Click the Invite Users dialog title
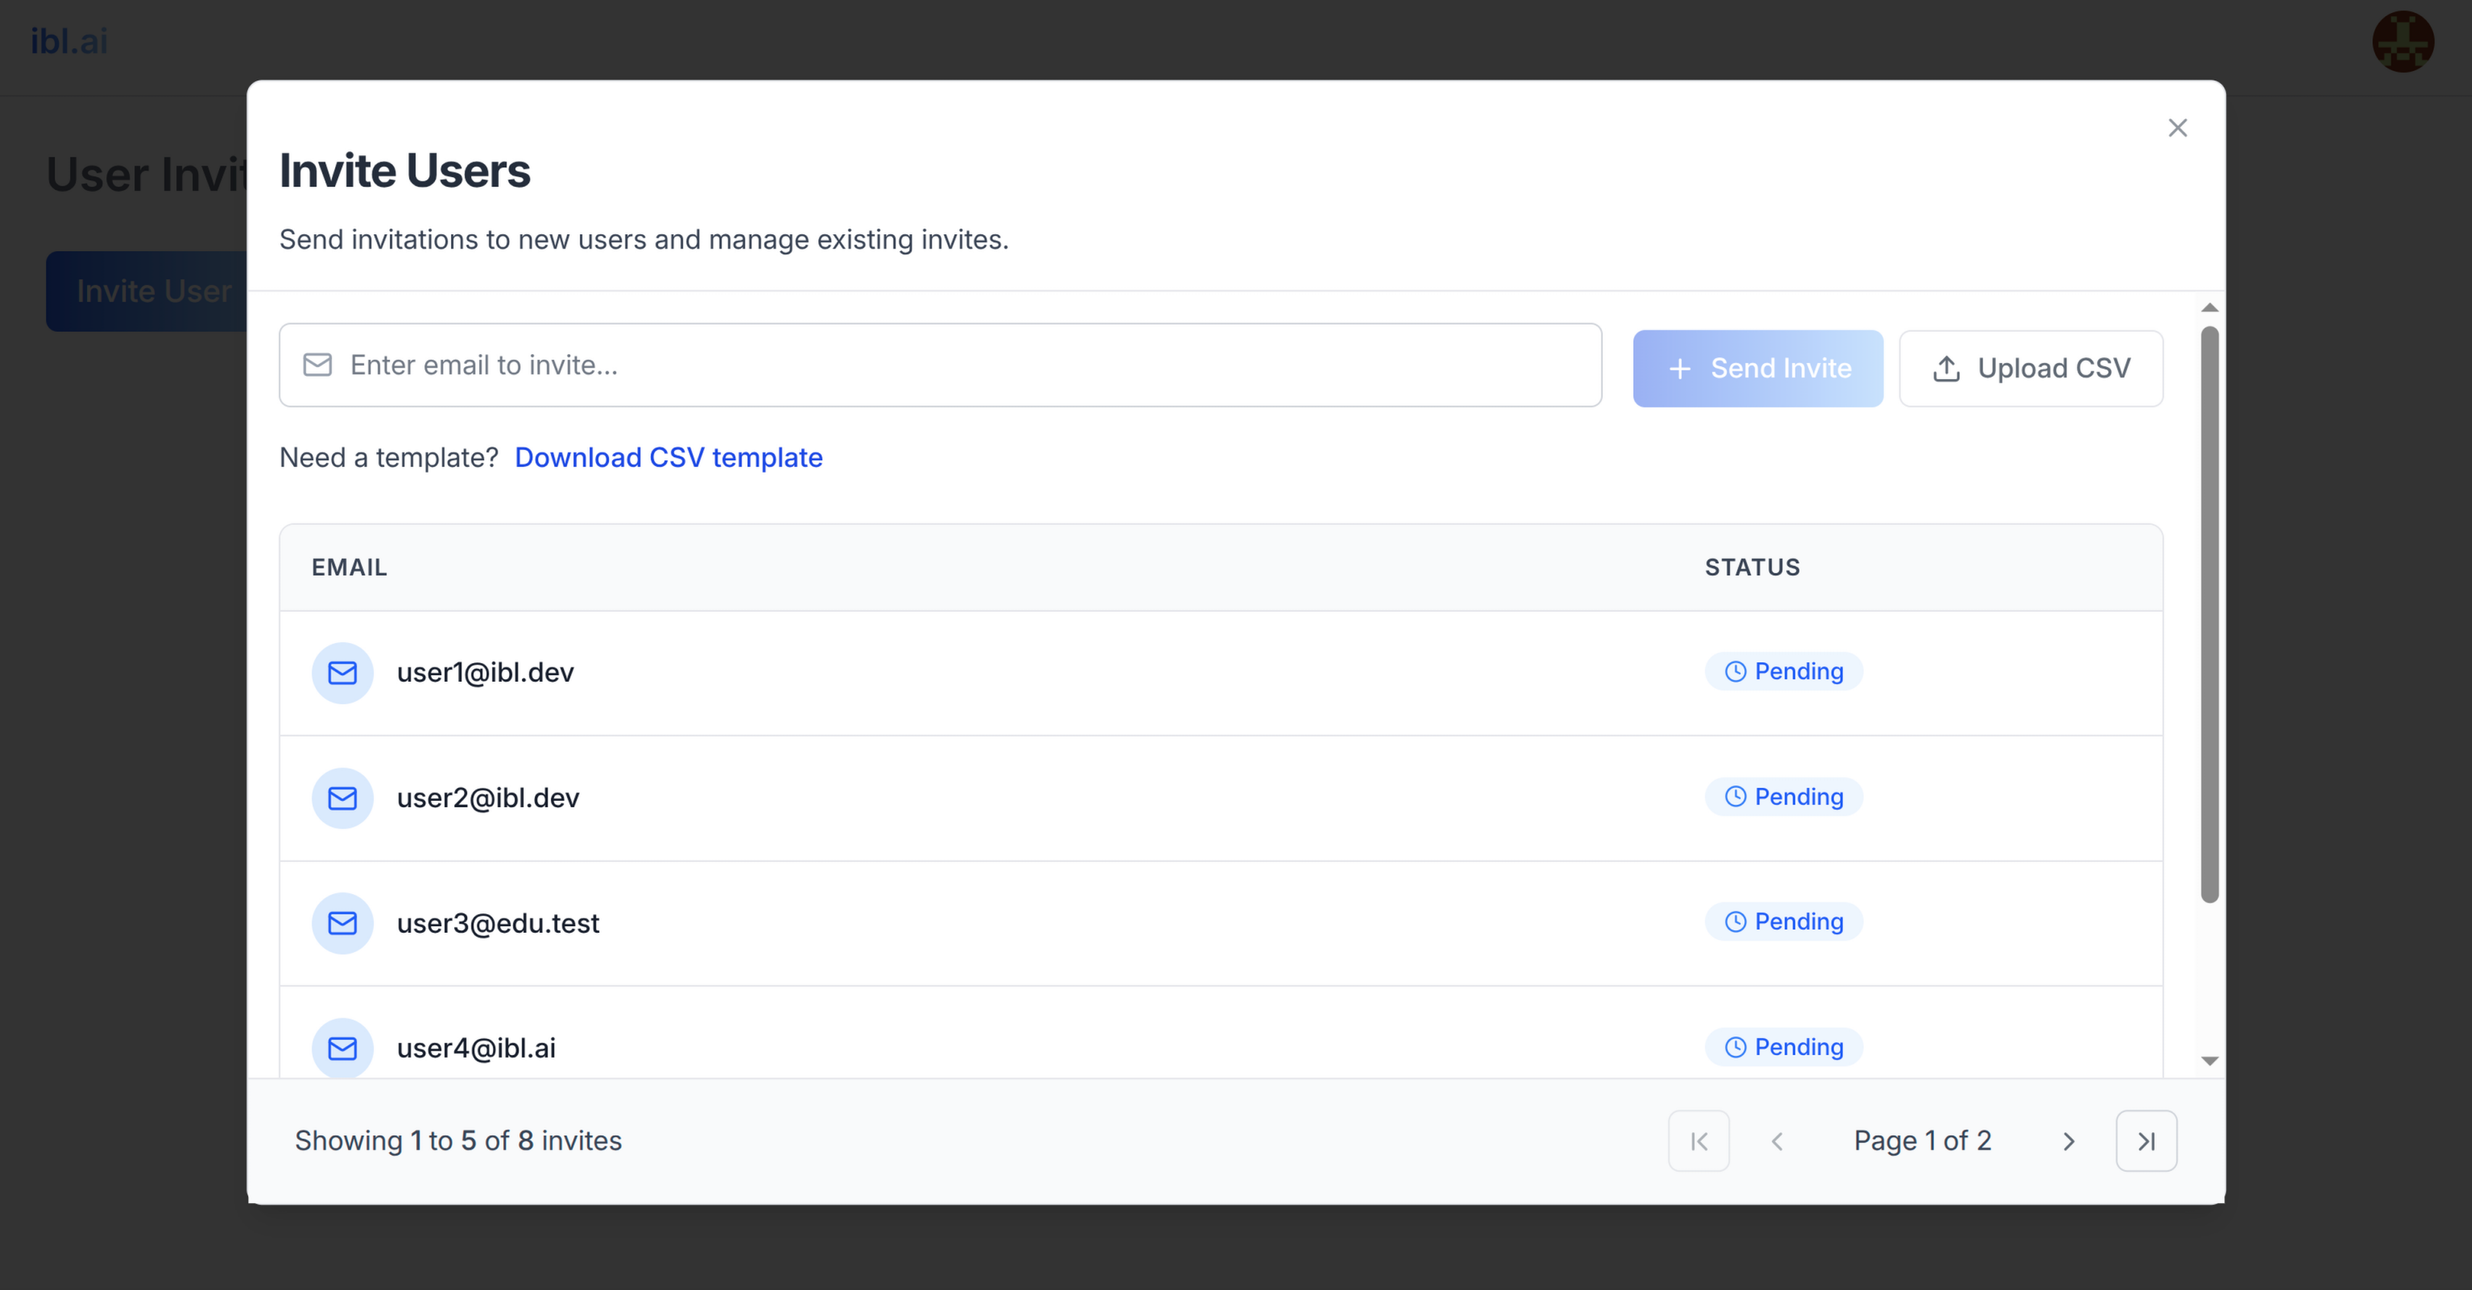The image size is (2472, 1290). 404,171
